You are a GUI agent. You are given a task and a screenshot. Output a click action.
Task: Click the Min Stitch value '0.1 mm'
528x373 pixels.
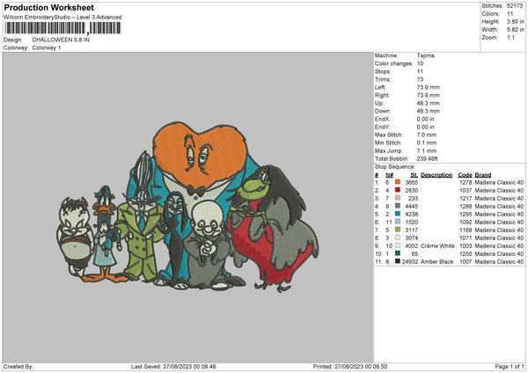(427, 143)
